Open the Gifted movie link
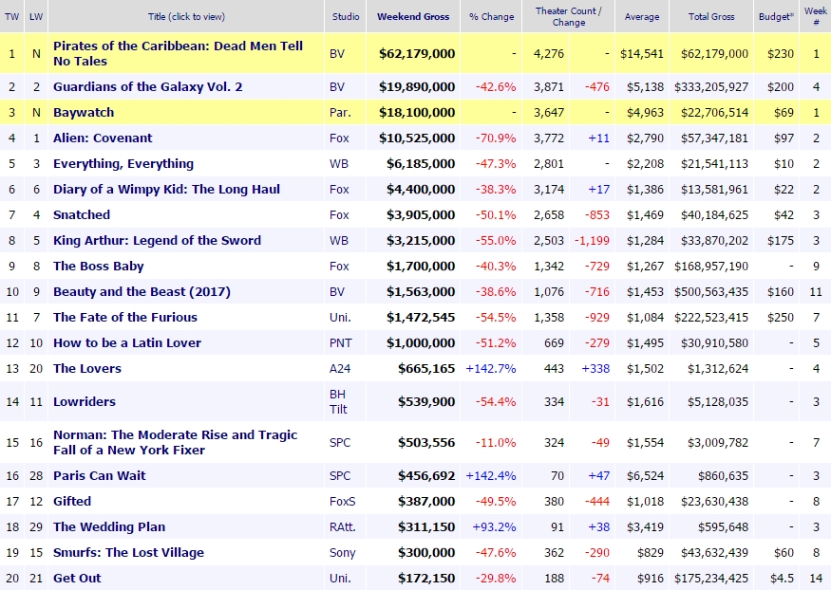Viewport: 831px width, 590px height. 72,501
